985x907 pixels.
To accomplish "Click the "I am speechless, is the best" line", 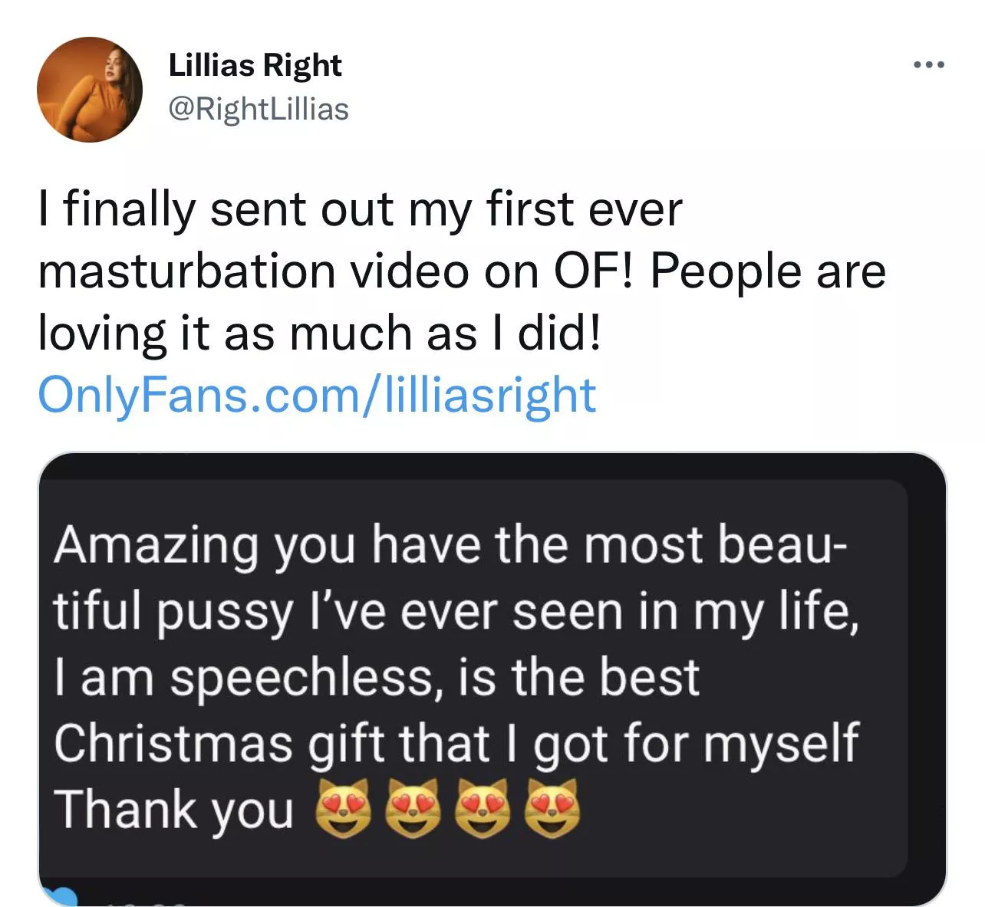I will (377, 678).
